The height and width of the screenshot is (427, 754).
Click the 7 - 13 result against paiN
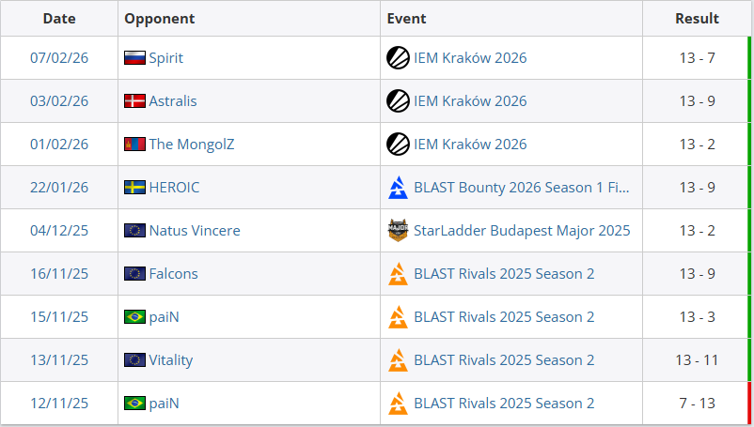(697, 404)
